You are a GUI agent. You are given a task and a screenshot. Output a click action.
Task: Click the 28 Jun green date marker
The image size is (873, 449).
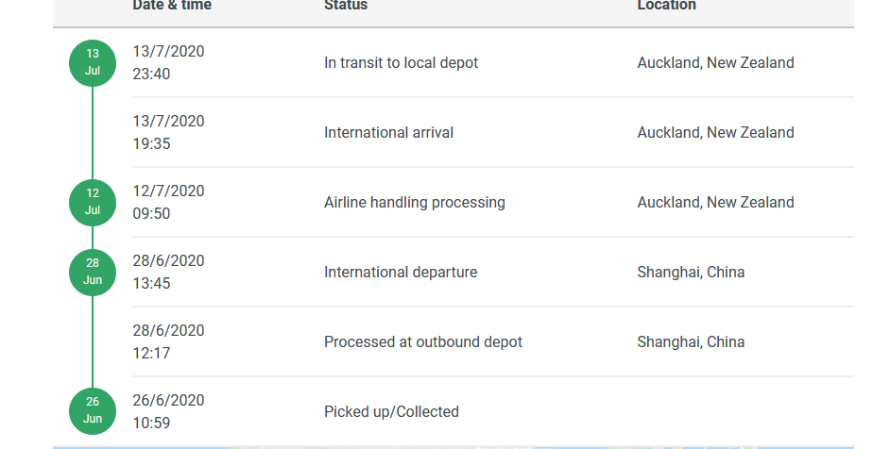coord(93,273)
